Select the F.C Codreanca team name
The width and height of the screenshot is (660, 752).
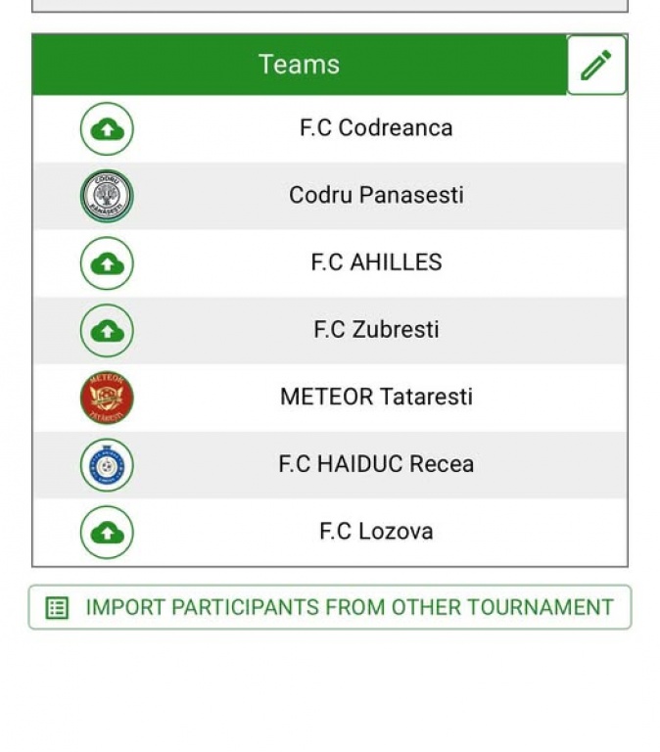376,128
